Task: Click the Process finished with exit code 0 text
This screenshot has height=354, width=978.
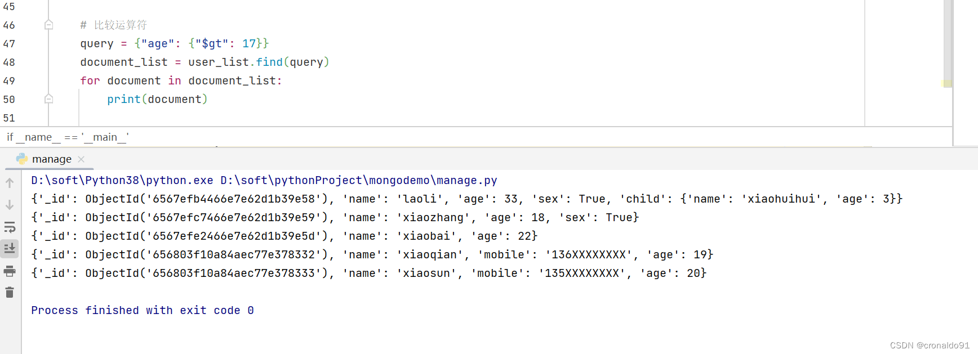Action: [x=143, y=310]
